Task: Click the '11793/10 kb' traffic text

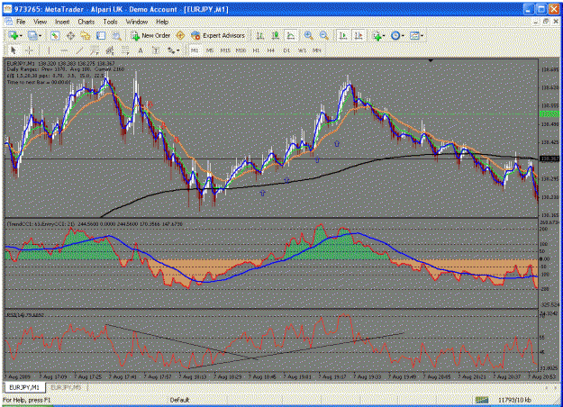Action: [514, 400]
